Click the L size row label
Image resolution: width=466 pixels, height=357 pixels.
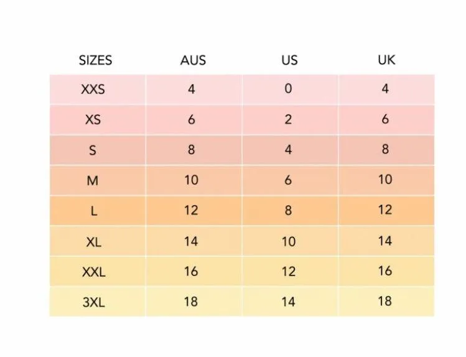93,211
